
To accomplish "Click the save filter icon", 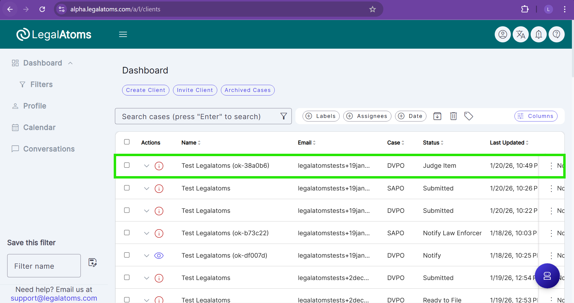I will [x=92, y=262].
